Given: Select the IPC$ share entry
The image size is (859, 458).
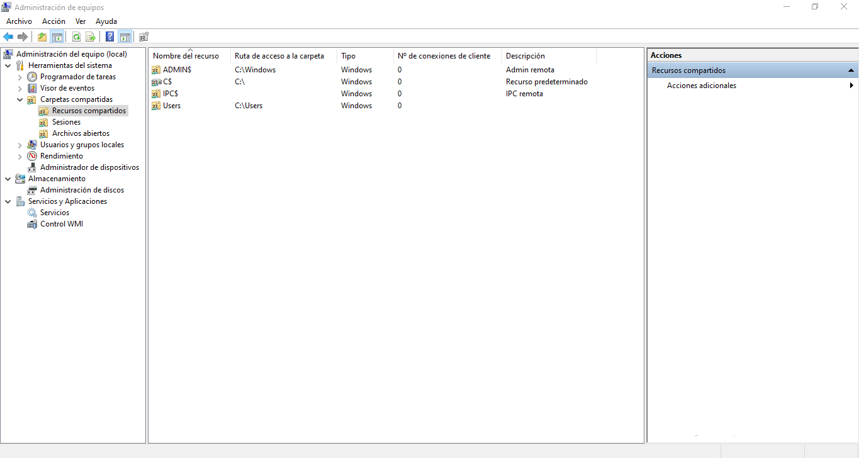Looking at the screenshot, I should (170, 94).
